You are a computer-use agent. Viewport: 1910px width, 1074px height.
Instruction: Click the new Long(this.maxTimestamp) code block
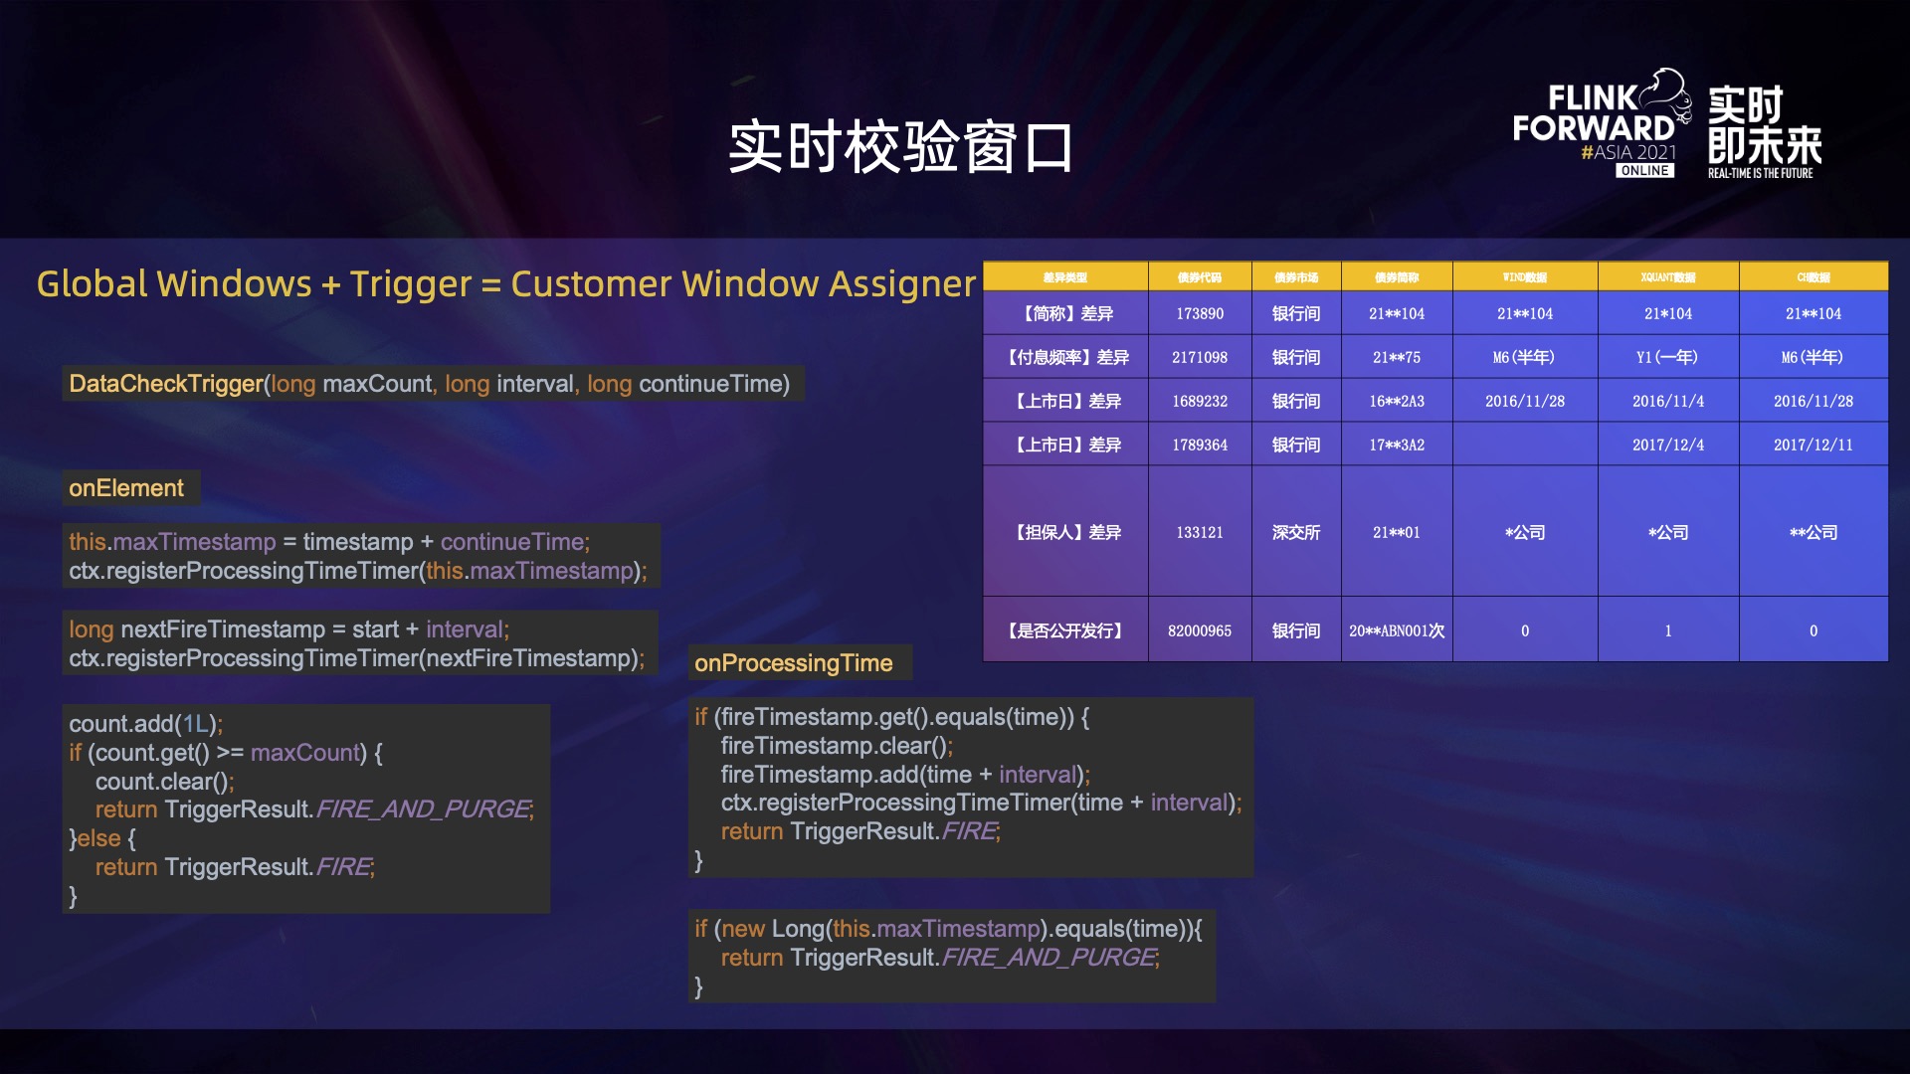pyautogui.click(x=950, y=957)
